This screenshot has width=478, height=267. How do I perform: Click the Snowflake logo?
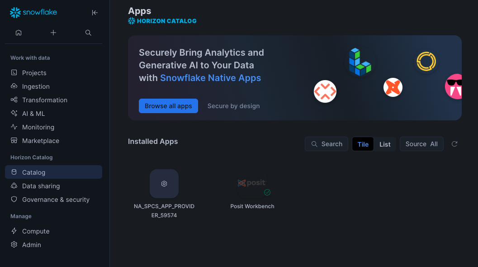33,13
